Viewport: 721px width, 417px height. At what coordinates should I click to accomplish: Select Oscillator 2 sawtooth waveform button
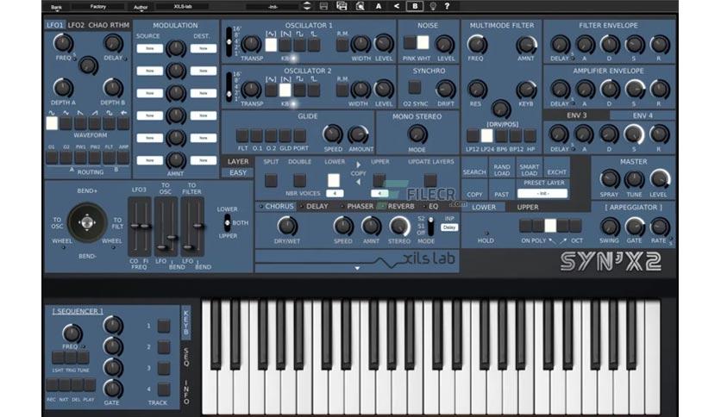[x=285, y=90]
